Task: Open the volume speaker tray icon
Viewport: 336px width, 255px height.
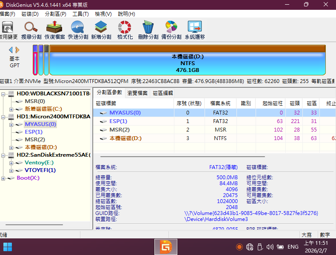Action: [x=270, y=247]
